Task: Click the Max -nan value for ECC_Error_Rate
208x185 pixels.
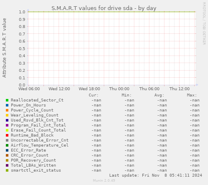Action: 195,150
